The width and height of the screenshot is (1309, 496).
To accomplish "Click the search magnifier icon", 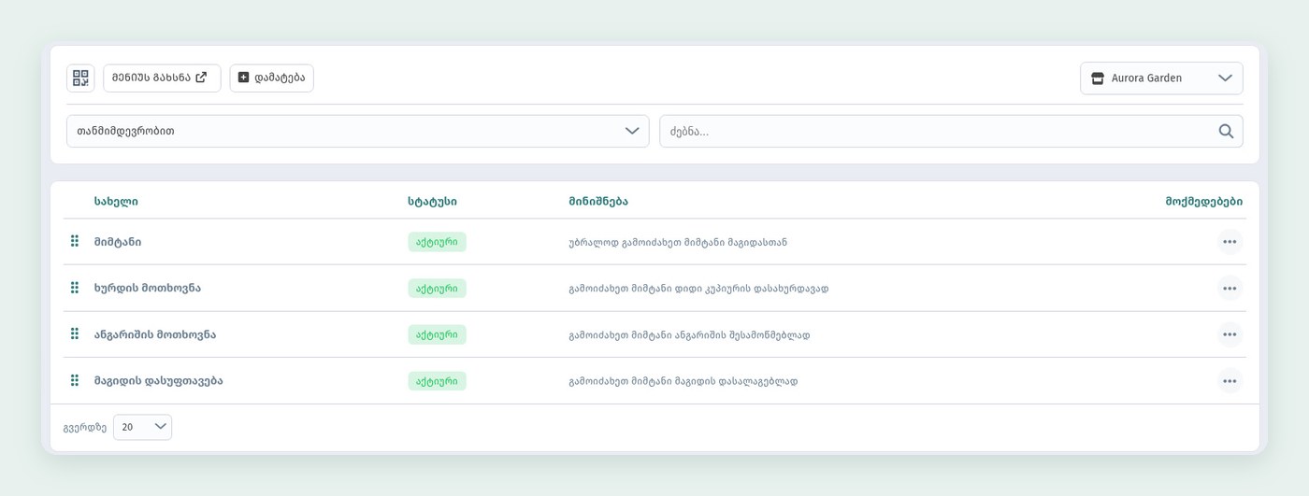I will (1226, 132).
